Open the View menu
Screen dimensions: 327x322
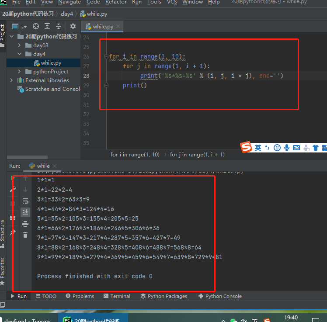(x=47, y=2)
